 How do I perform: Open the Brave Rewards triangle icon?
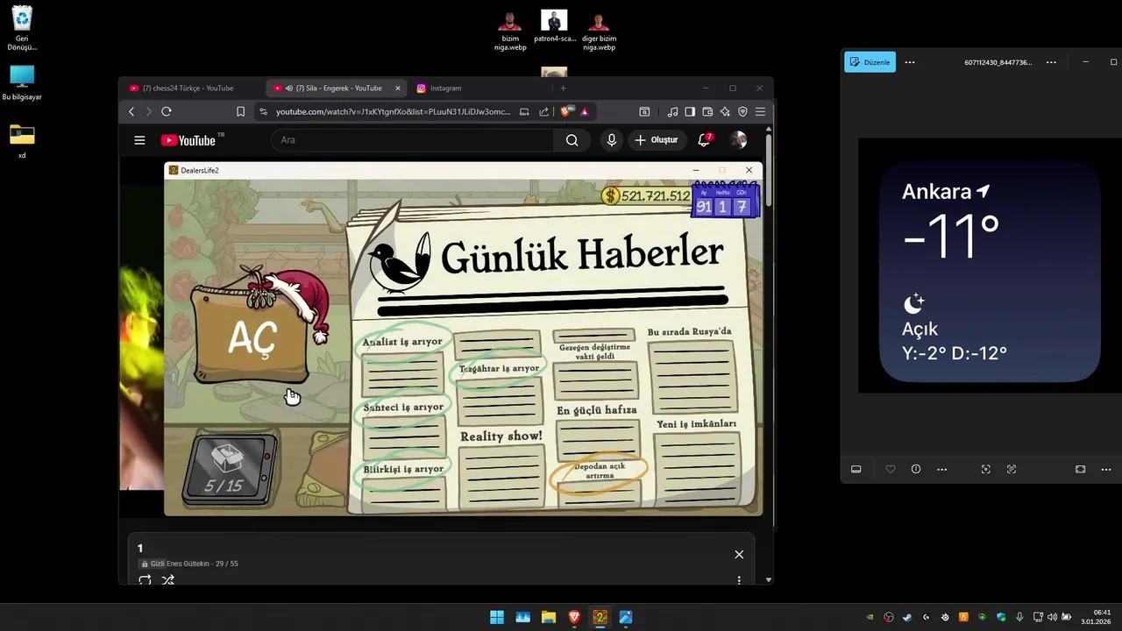585,111
